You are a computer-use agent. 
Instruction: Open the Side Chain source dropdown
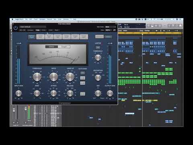110,27
